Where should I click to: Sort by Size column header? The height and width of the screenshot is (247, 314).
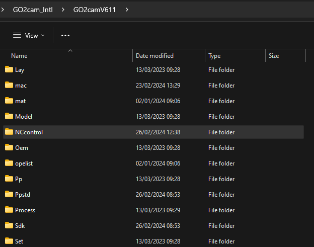point(274,56)
